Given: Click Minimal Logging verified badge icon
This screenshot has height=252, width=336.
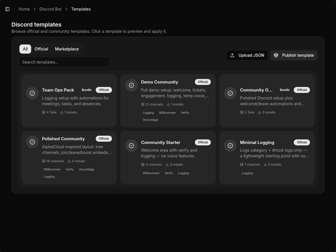Looking at the screenshot, I should 230,146.
